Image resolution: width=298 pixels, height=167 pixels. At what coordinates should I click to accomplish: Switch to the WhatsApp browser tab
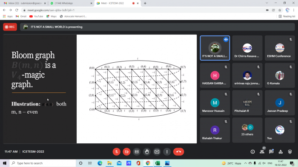[x=71, y=3]
